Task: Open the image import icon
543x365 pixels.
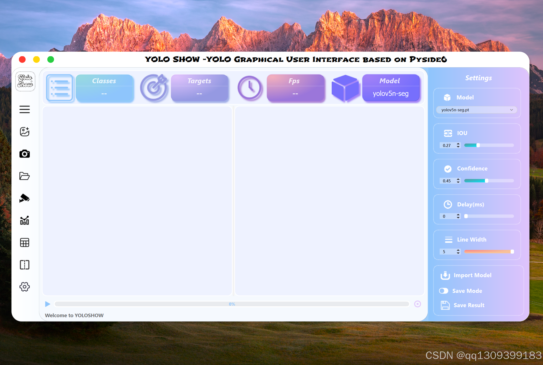Action: (25, 132)
